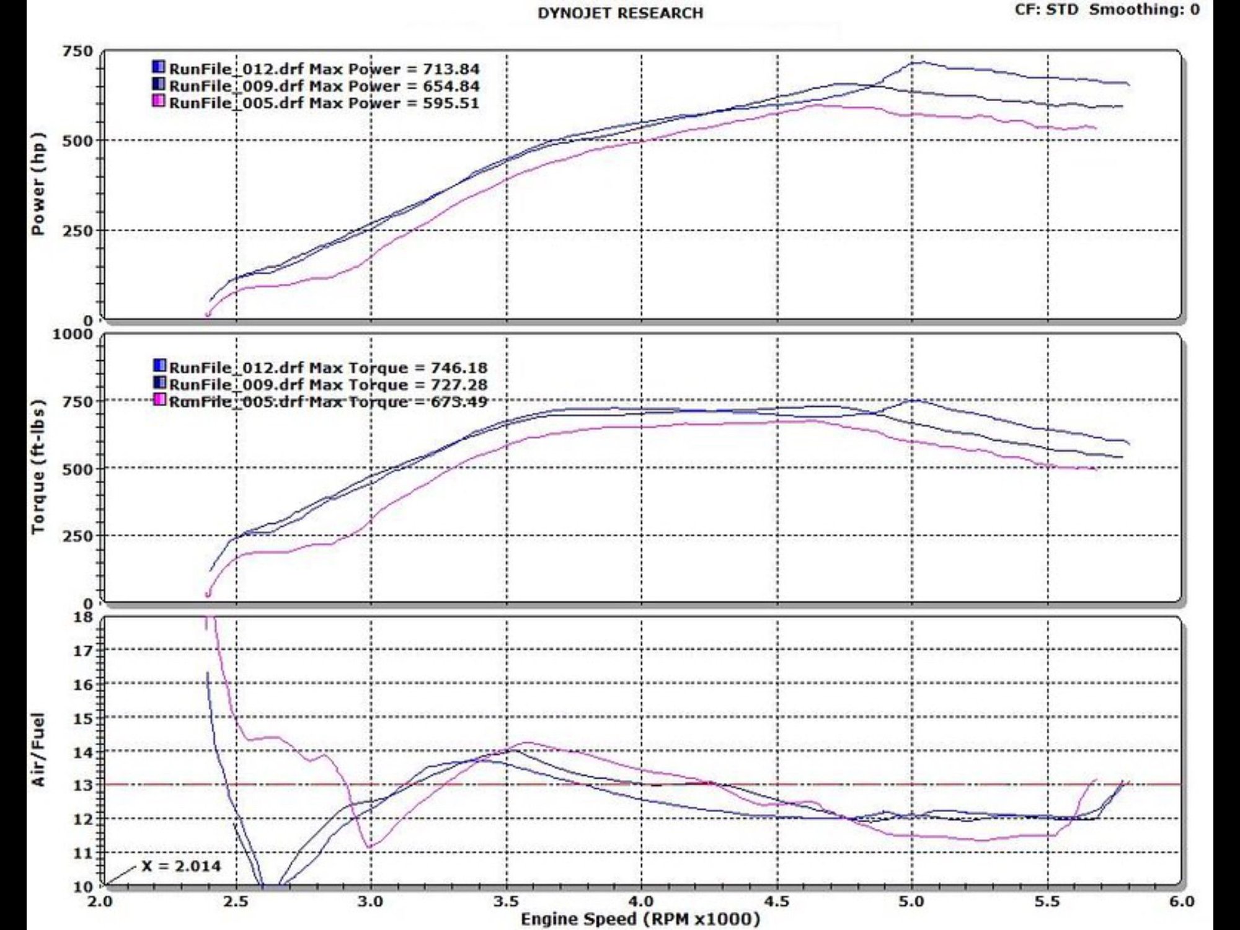Image resolution: width=1240 pixels, height=930 pixels.
Task: Click the red 13.0 air/fuel reference line
Action: (x=620, y=784)
